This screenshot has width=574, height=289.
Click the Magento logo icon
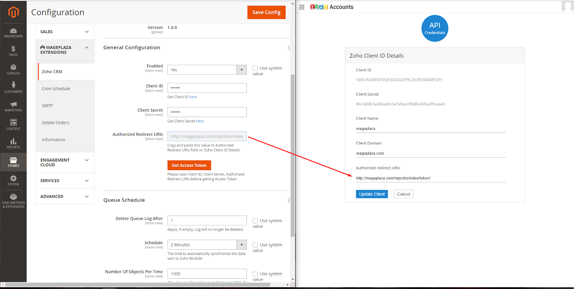13,12
